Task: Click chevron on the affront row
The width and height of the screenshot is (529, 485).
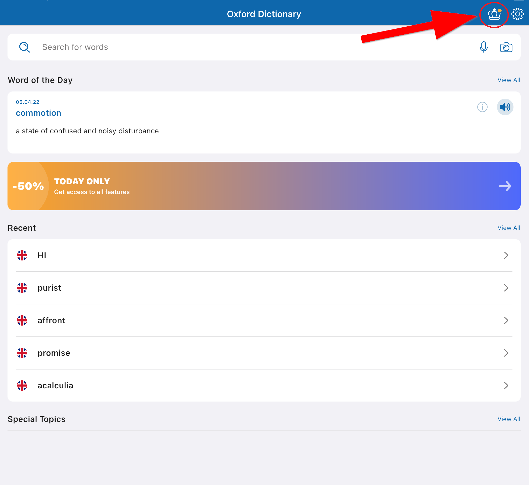Action: coord(506,320)
